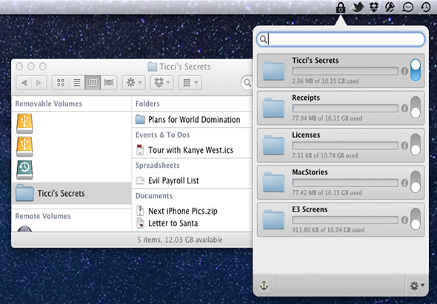The width and height of the screenshot is (437, 304).
Task: Switch Finder to column view
Action: 93,83
